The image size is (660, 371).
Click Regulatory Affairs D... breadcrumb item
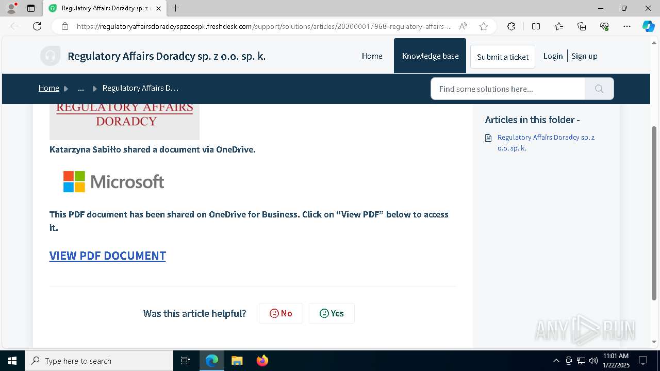140,88
